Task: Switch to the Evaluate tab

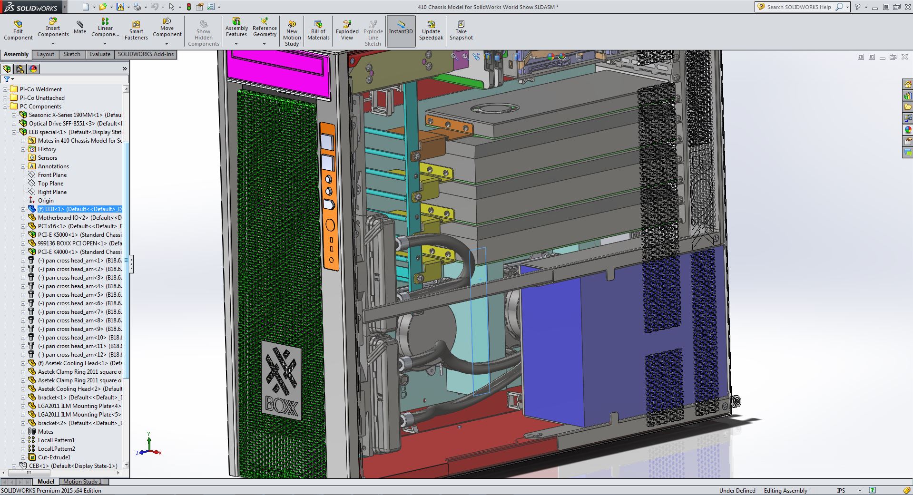Action: pyautogui.click(x=99, y=54)
